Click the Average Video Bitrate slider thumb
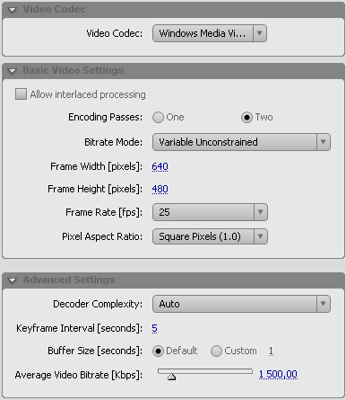The width and height of the screenshot is (346, 400). click(172, 377)
